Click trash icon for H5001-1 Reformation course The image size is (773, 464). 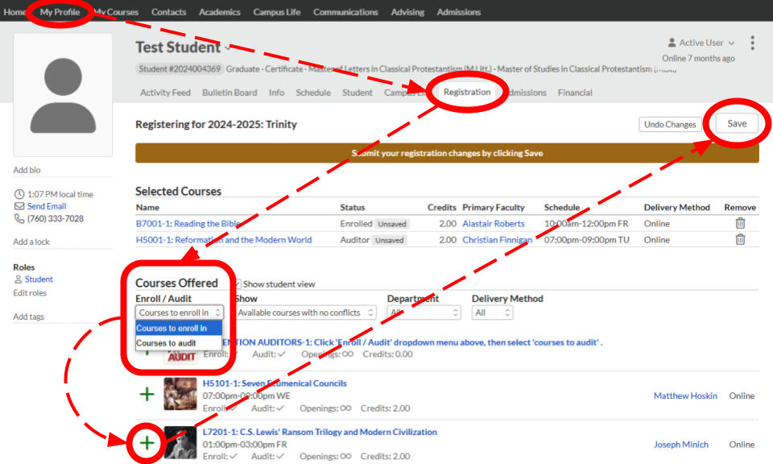coord(740,240)
